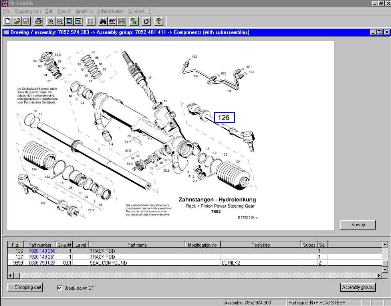This screenshot has height=306, width=391.
Task: Click the Assembly groups button
Action: pos(358,287)
